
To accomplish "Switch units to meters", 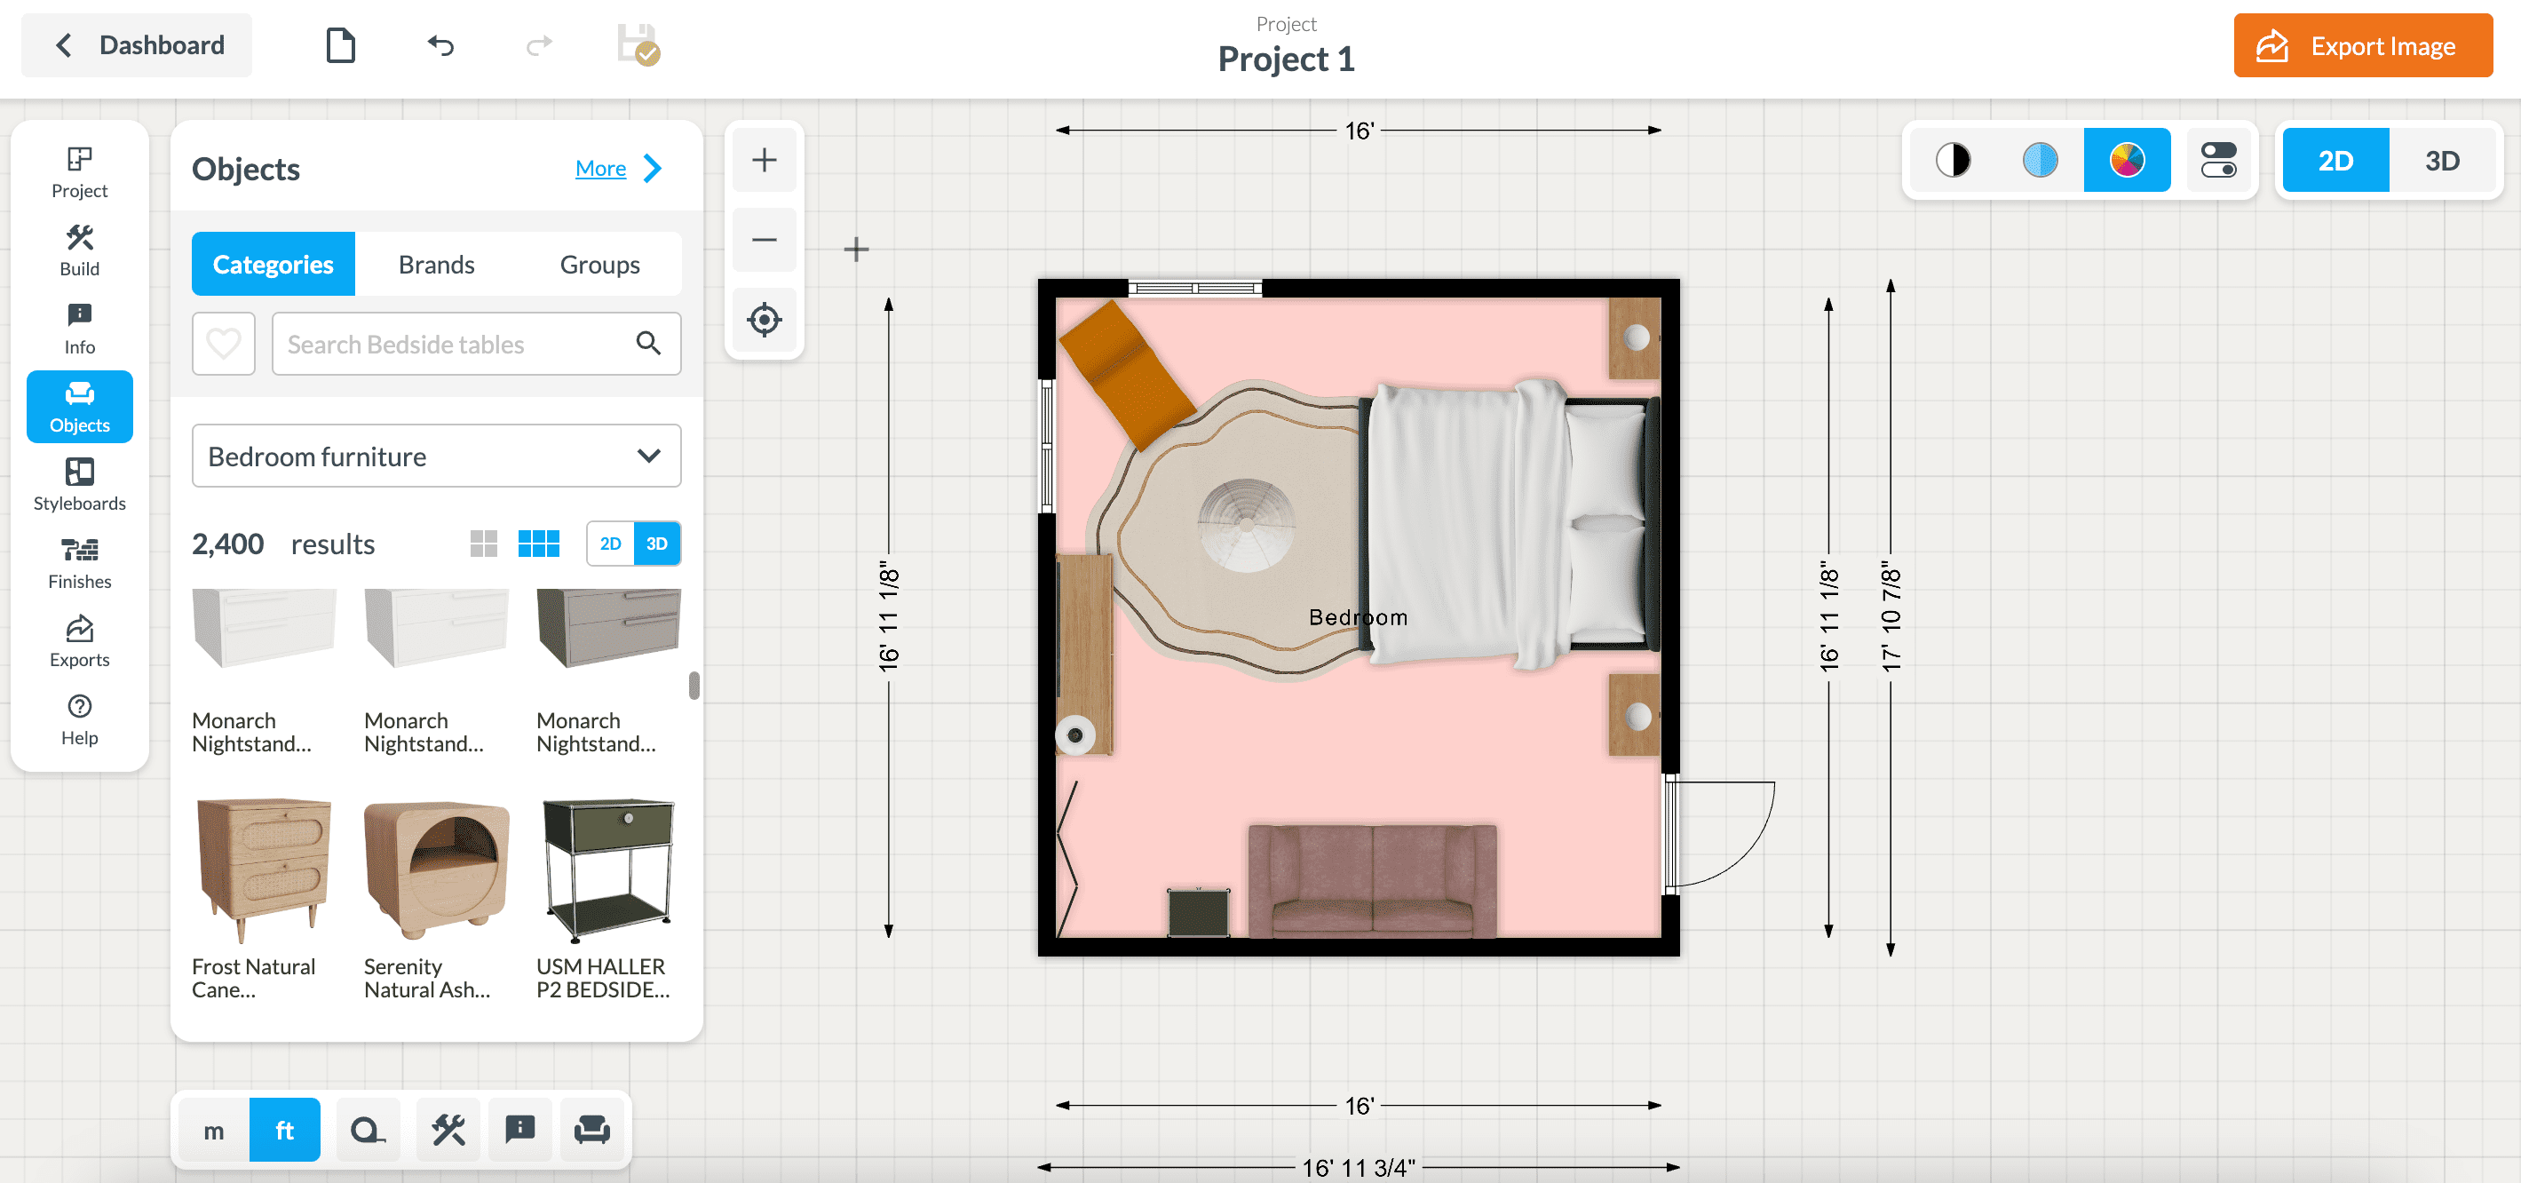I will click(x=213, y=1131).
